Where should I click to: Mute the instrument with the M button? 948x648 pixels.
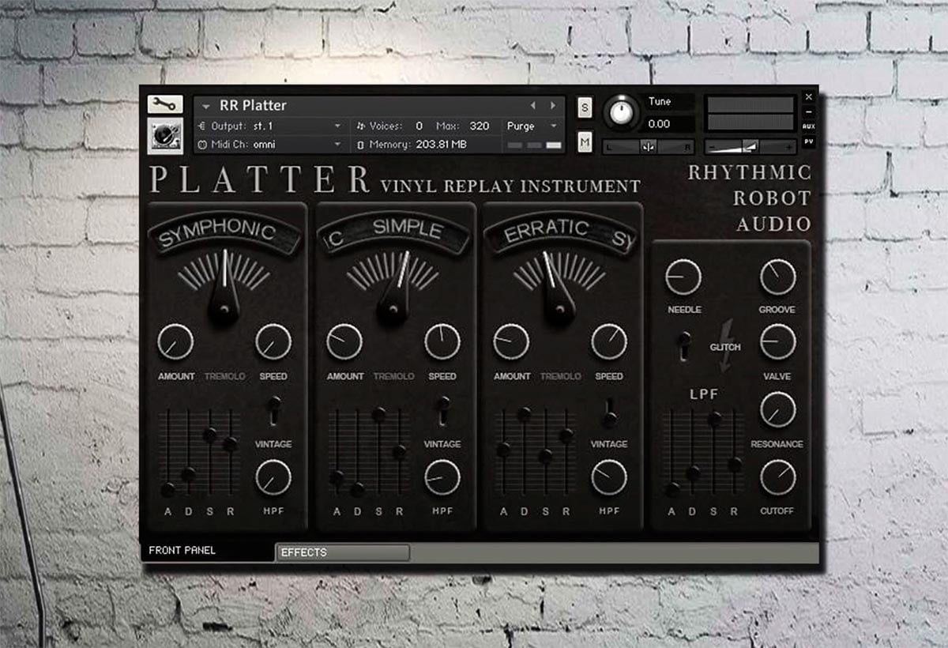click(x=585, y=142)
